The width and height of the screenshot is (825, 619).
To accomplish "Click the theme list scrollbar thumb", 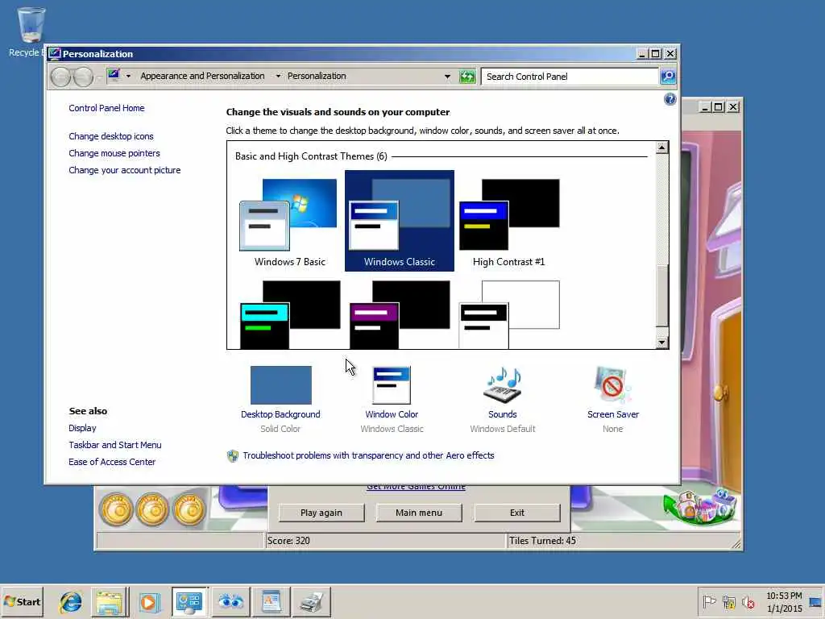I will [662, 297].
